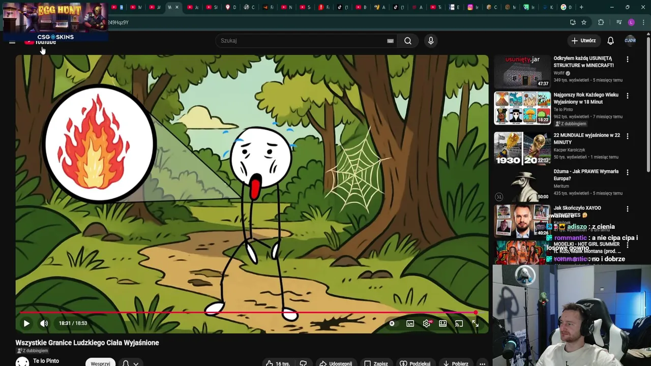Bookmark this page star icon
Viewport: 651px width, 366px height.
[x=584, y=22]
